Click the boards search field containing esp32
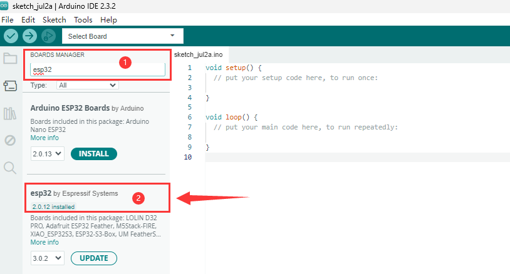 [x=98, y=69]
